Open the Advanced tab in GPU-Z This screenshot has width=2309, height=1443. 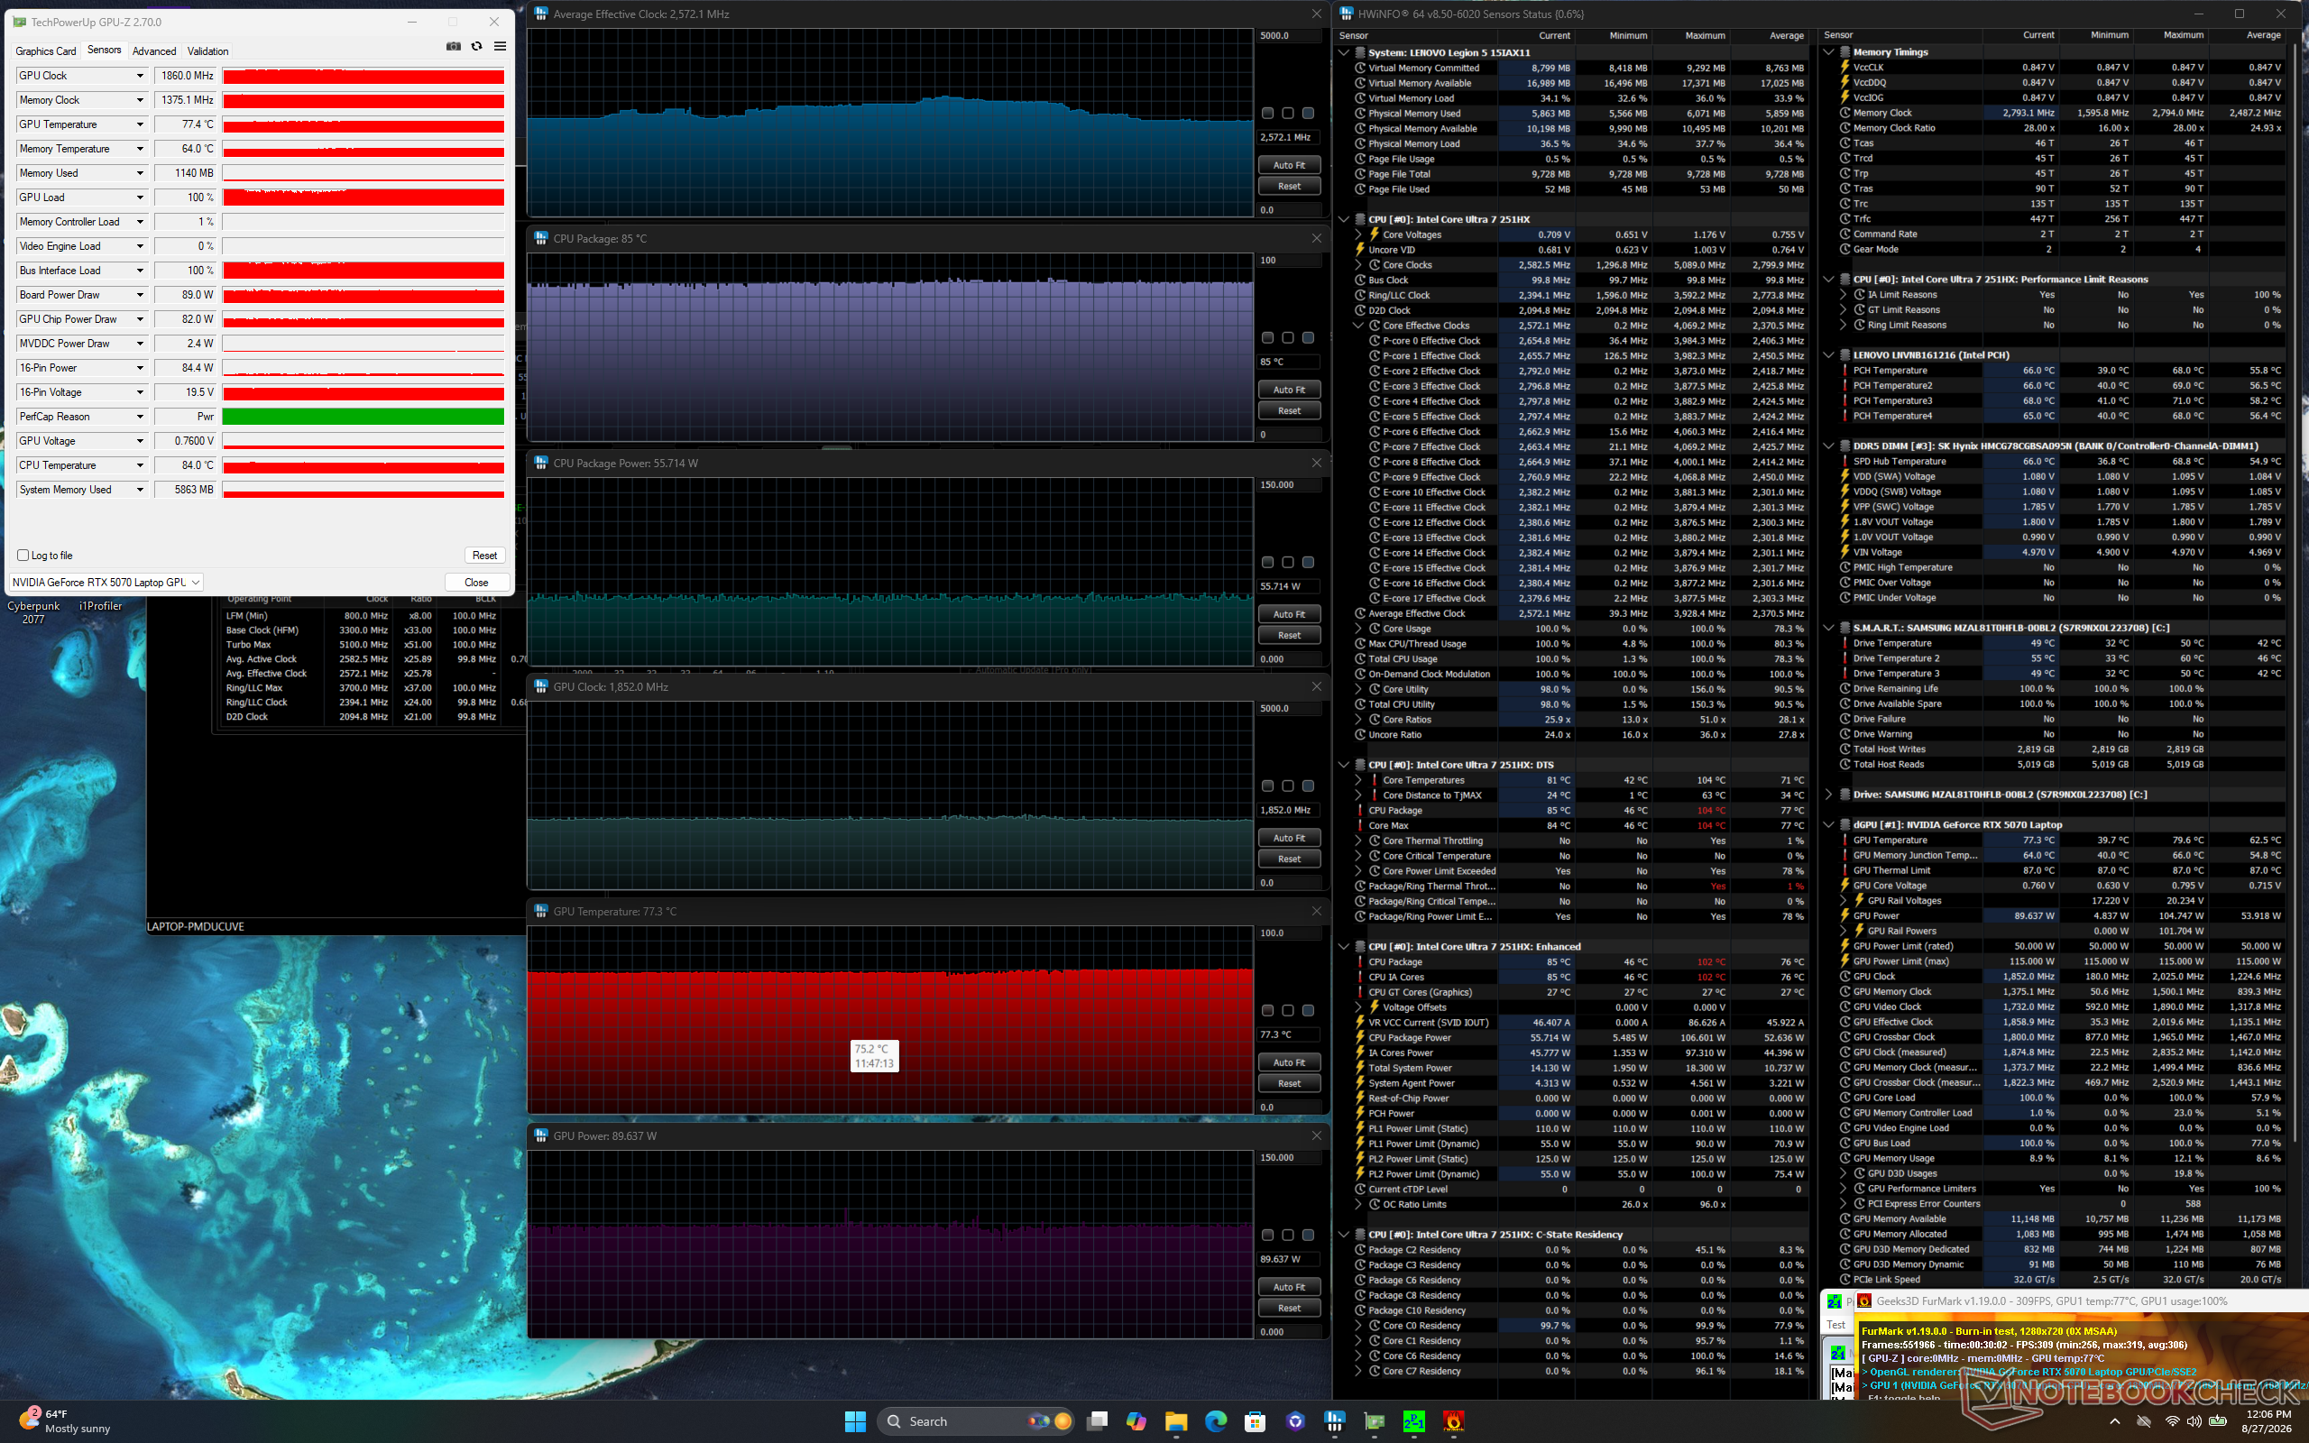[154, 51]
